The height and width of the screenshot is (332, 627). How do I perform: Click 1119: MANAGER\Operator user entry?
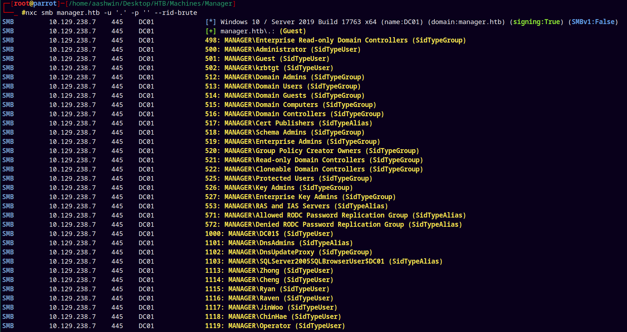coord(275,326)
